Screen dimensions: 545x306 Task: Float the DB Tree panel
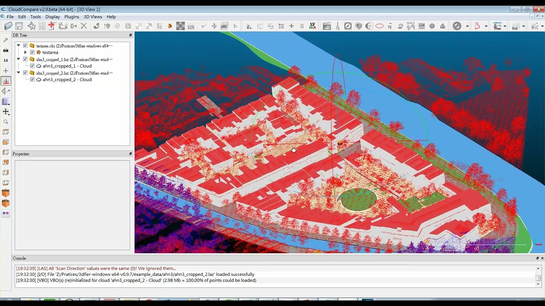(130, 35)
